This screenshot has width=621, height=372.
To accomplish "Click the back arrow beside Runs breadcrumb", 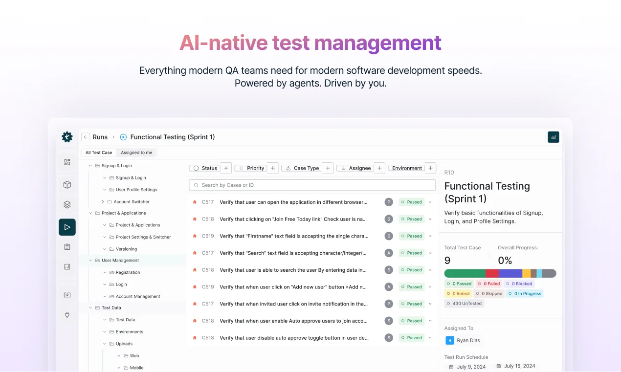I will tap(86, 137).
